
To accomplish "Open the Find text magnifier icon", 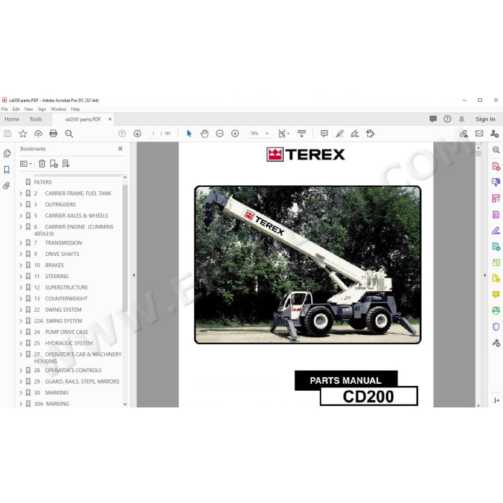I will 69,134.
